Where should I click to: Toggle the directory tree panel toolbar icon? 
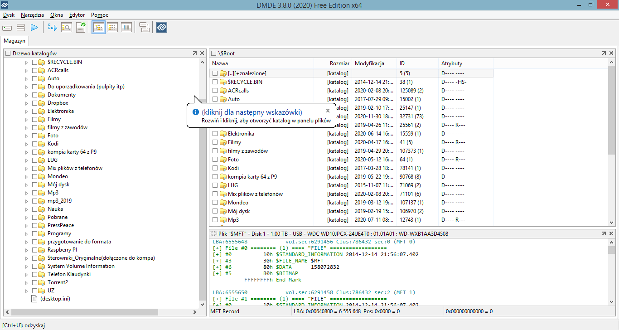pos(98,28)
